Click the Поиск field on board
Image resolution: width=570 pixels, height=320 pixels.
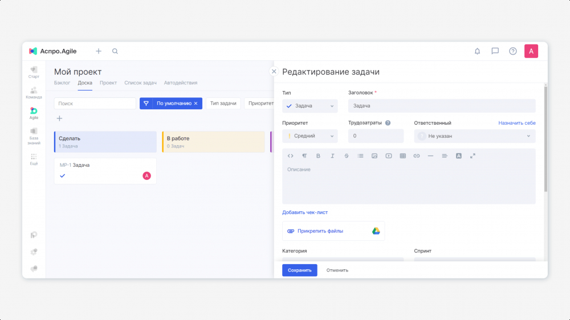(95, 104)
